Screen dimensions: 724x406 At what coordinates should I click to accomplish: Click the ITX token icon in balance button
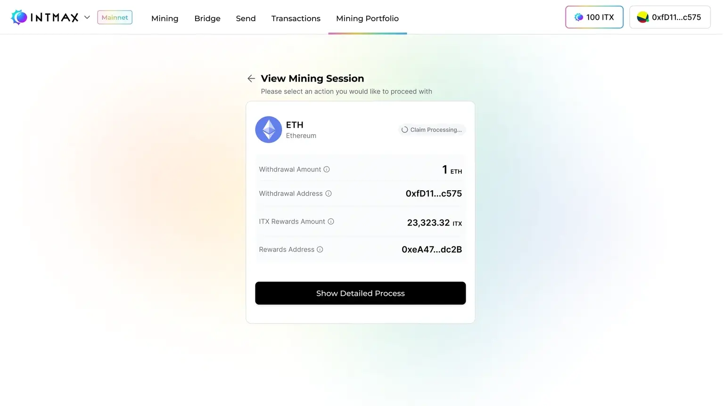coord(579,17)
